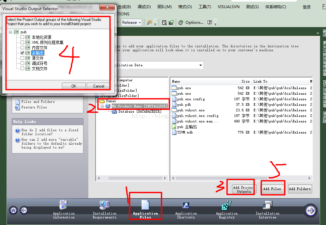326x225 pixels.
Task: Open the 调试(D) menu
Action: (x=144, y=7)
